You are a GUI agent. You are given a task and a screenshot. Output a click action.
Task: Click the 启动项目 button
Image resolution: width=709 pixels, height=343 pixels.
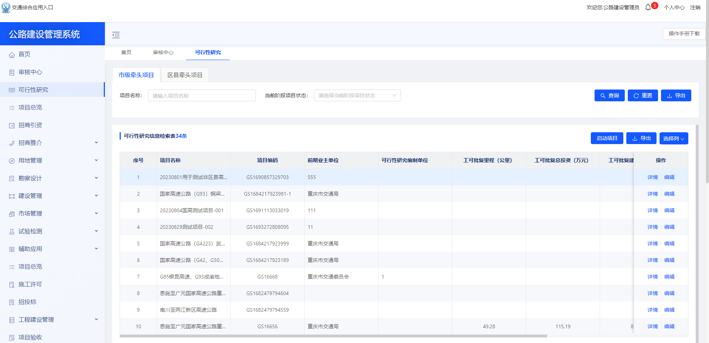(x=607, y=139)
